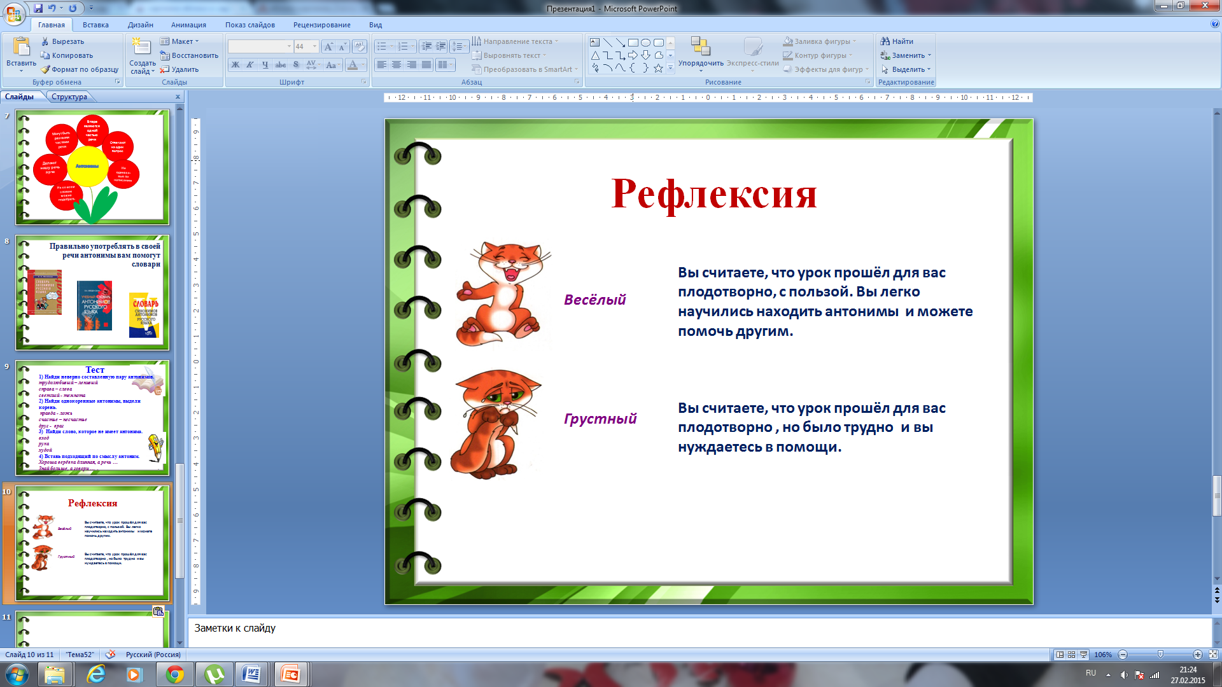Click the increase font size icon

click(x=328, y=46)
